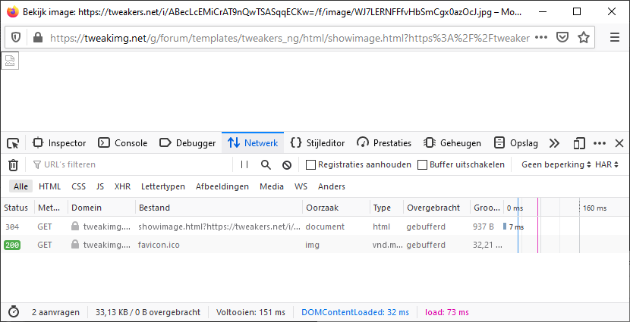This screenshot has width=630, height=322.
Task: Click the address bar URL
Action: pyautogui.click(x=290, y=38)
